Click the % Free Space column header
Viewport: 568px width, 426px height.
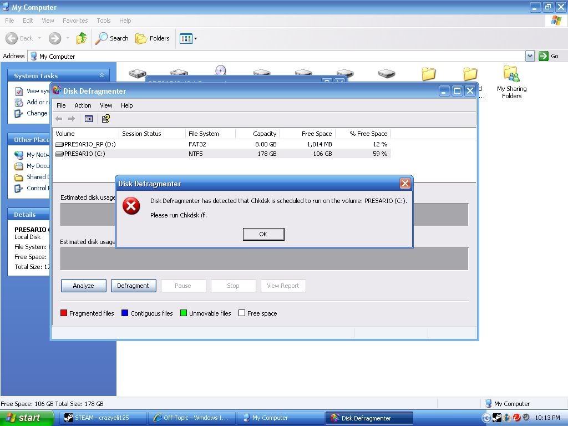point(363,134)
